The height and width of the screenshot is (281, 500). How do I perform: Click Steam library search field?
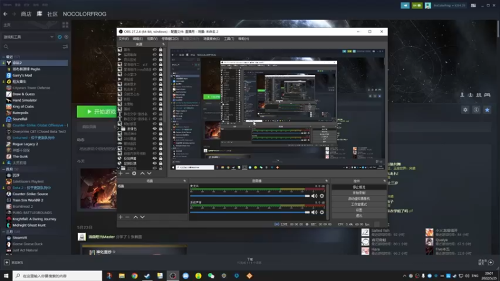[32, 47]
